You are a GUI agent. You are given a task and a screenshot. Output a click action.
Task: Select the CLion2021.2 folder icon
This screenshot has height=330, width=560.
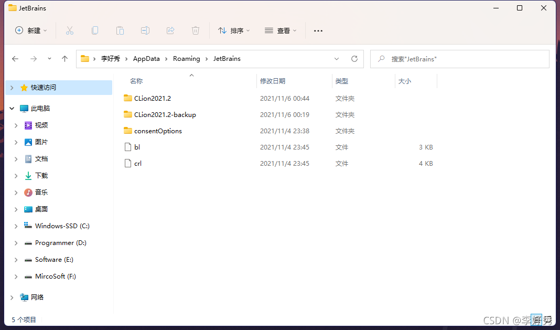pyautogui.click(x=128, y=98)
